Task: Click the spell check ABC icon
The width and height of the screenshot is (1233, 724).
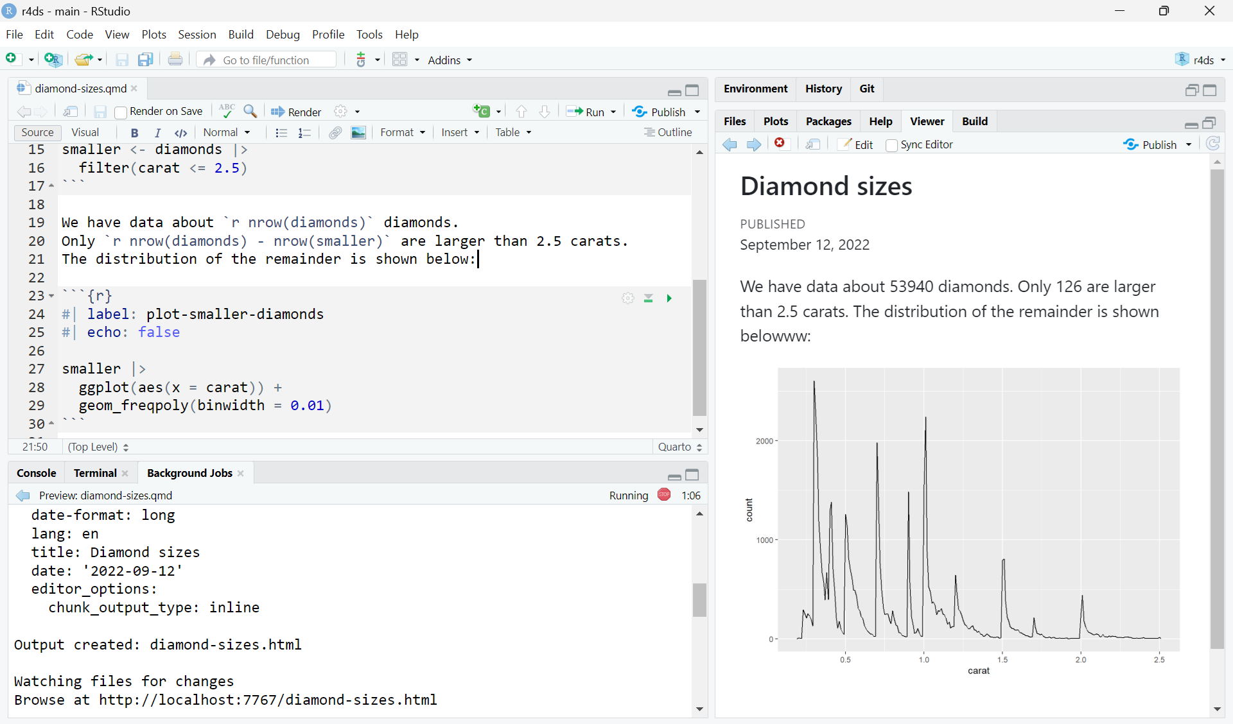Action: (226, 111)
